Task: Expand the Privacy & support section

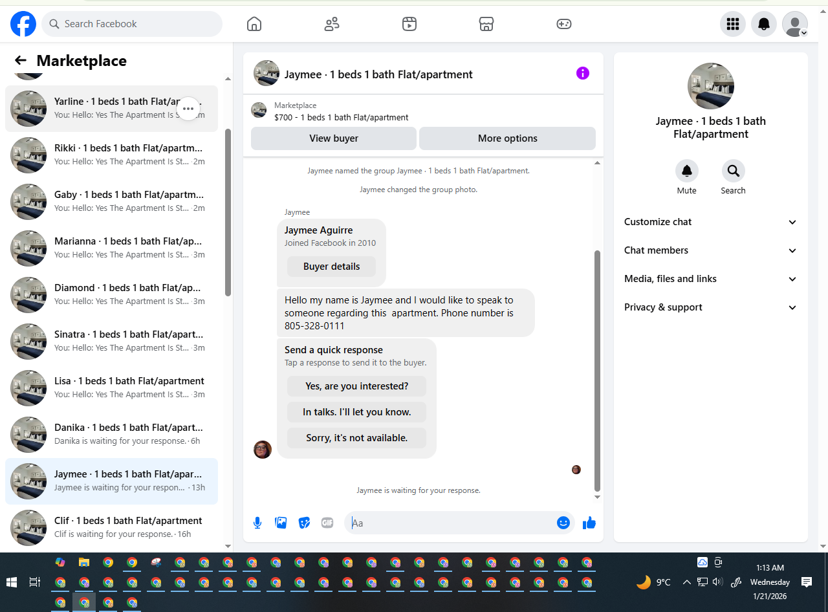Action: pos(711,307)
